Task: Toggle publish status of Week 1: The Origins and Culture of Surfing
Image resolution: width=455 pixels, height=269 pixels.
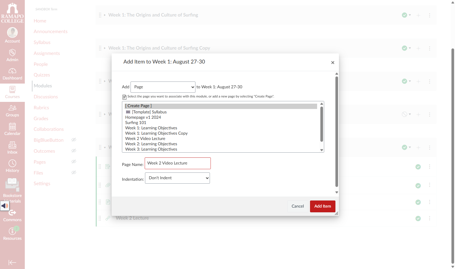Action: [x=406, y=15]
